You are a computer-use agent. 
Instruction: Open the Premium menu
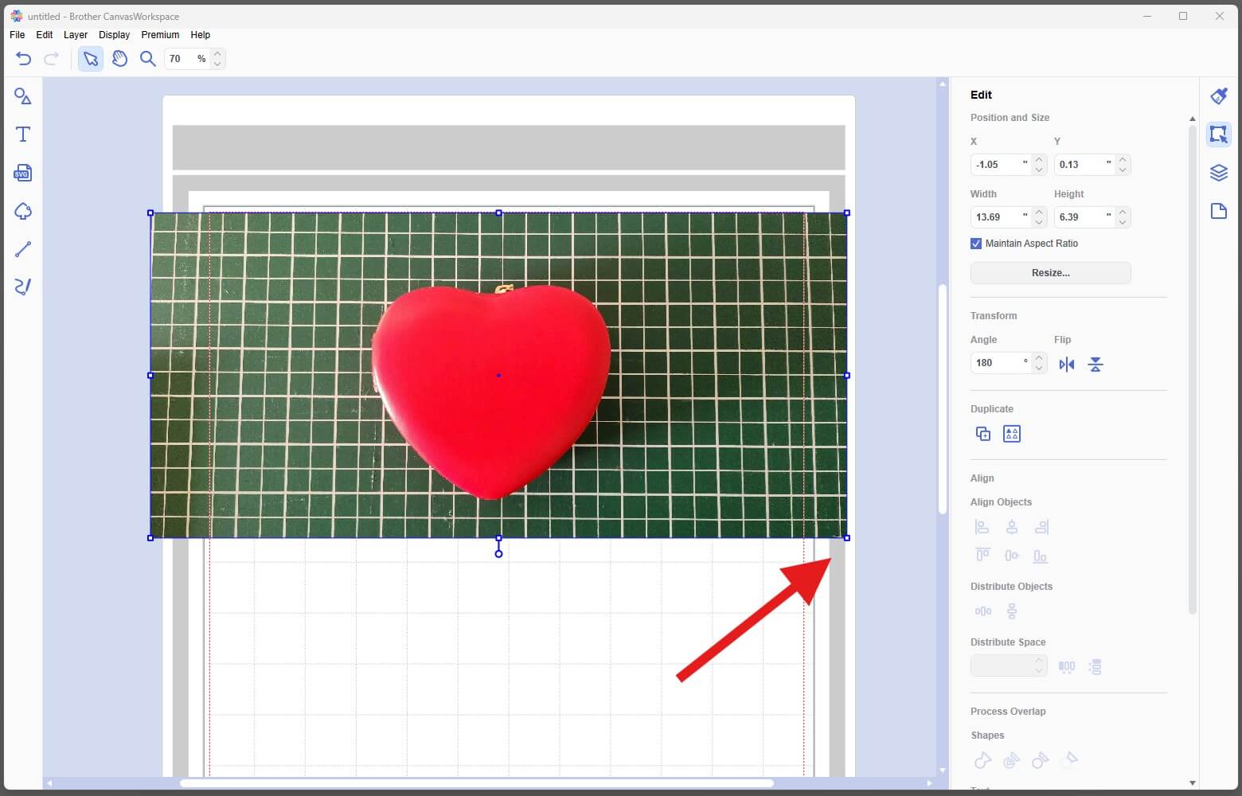coord(160,35)
